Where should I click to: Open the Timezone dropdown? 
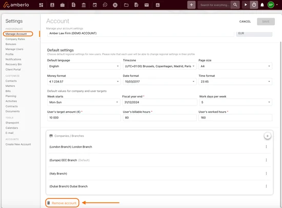click(x=159, y=66)
